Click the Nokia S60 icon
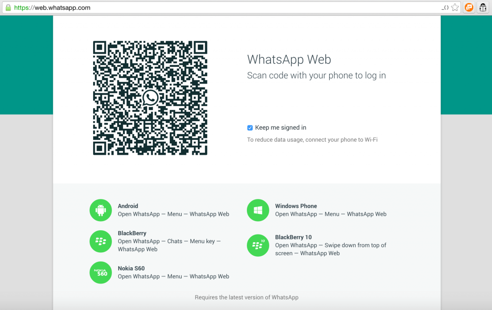The height and width of the screenshot is (310, 492). 100,273
